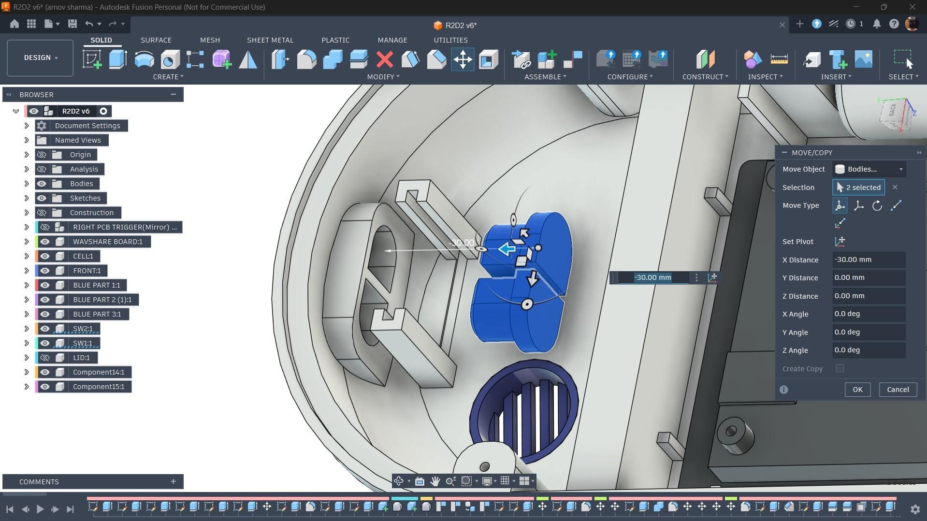
Task: Click the Z Angle input field
Action: (x=869, y=350)
